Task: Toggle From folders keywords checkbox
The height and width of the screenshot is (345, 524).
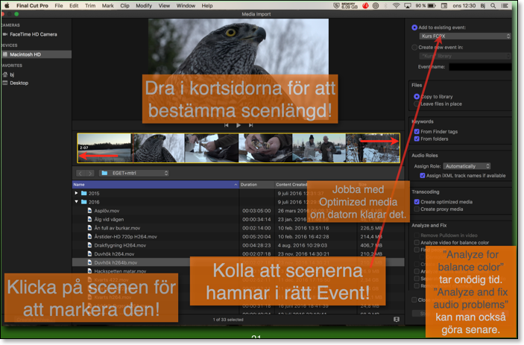Action: point(417,139)
